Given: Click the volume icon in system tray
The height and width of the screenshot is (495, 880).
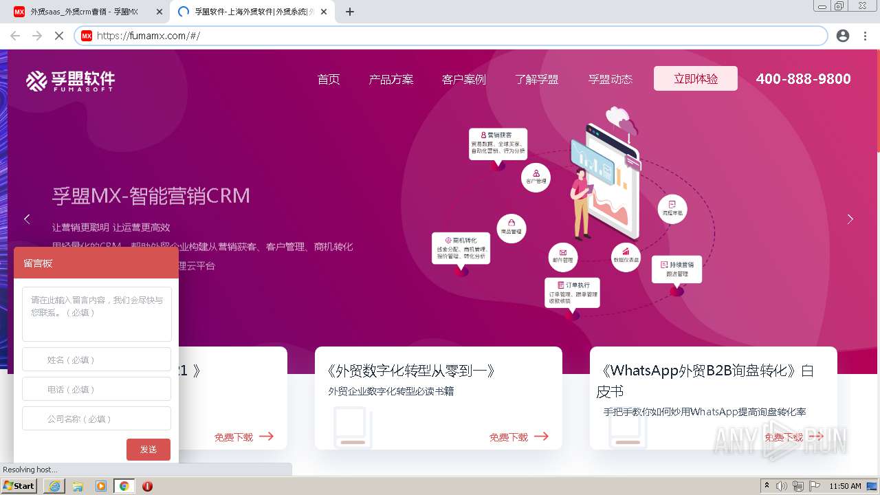Looking at the screenshot, I should coord(782,486).
